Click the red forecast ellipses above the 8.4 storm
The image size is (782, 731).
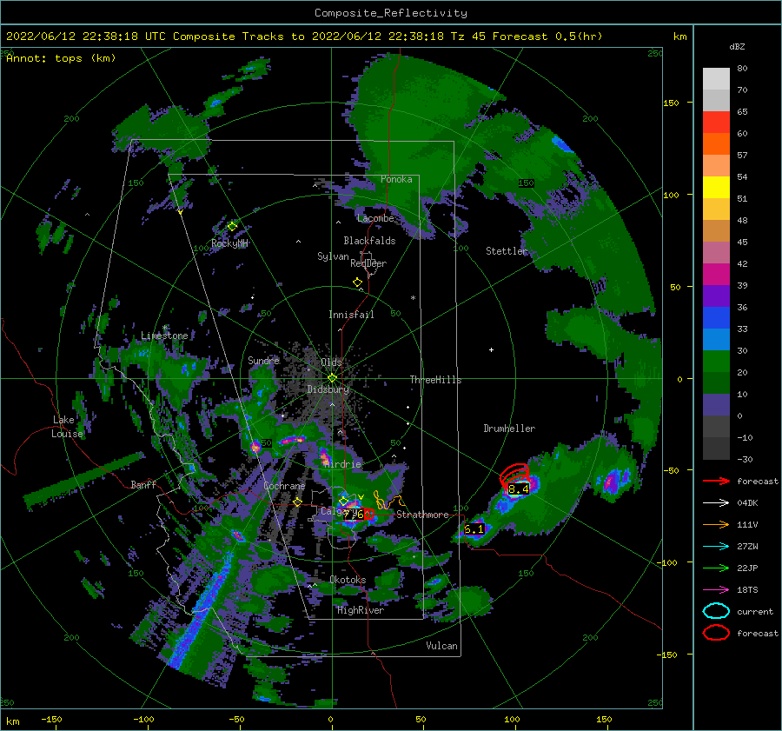click(514, 474)
